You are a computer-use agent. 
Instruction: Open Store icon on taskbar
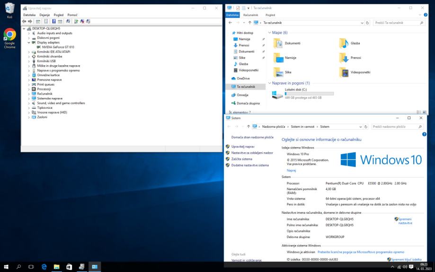(69, 267)
